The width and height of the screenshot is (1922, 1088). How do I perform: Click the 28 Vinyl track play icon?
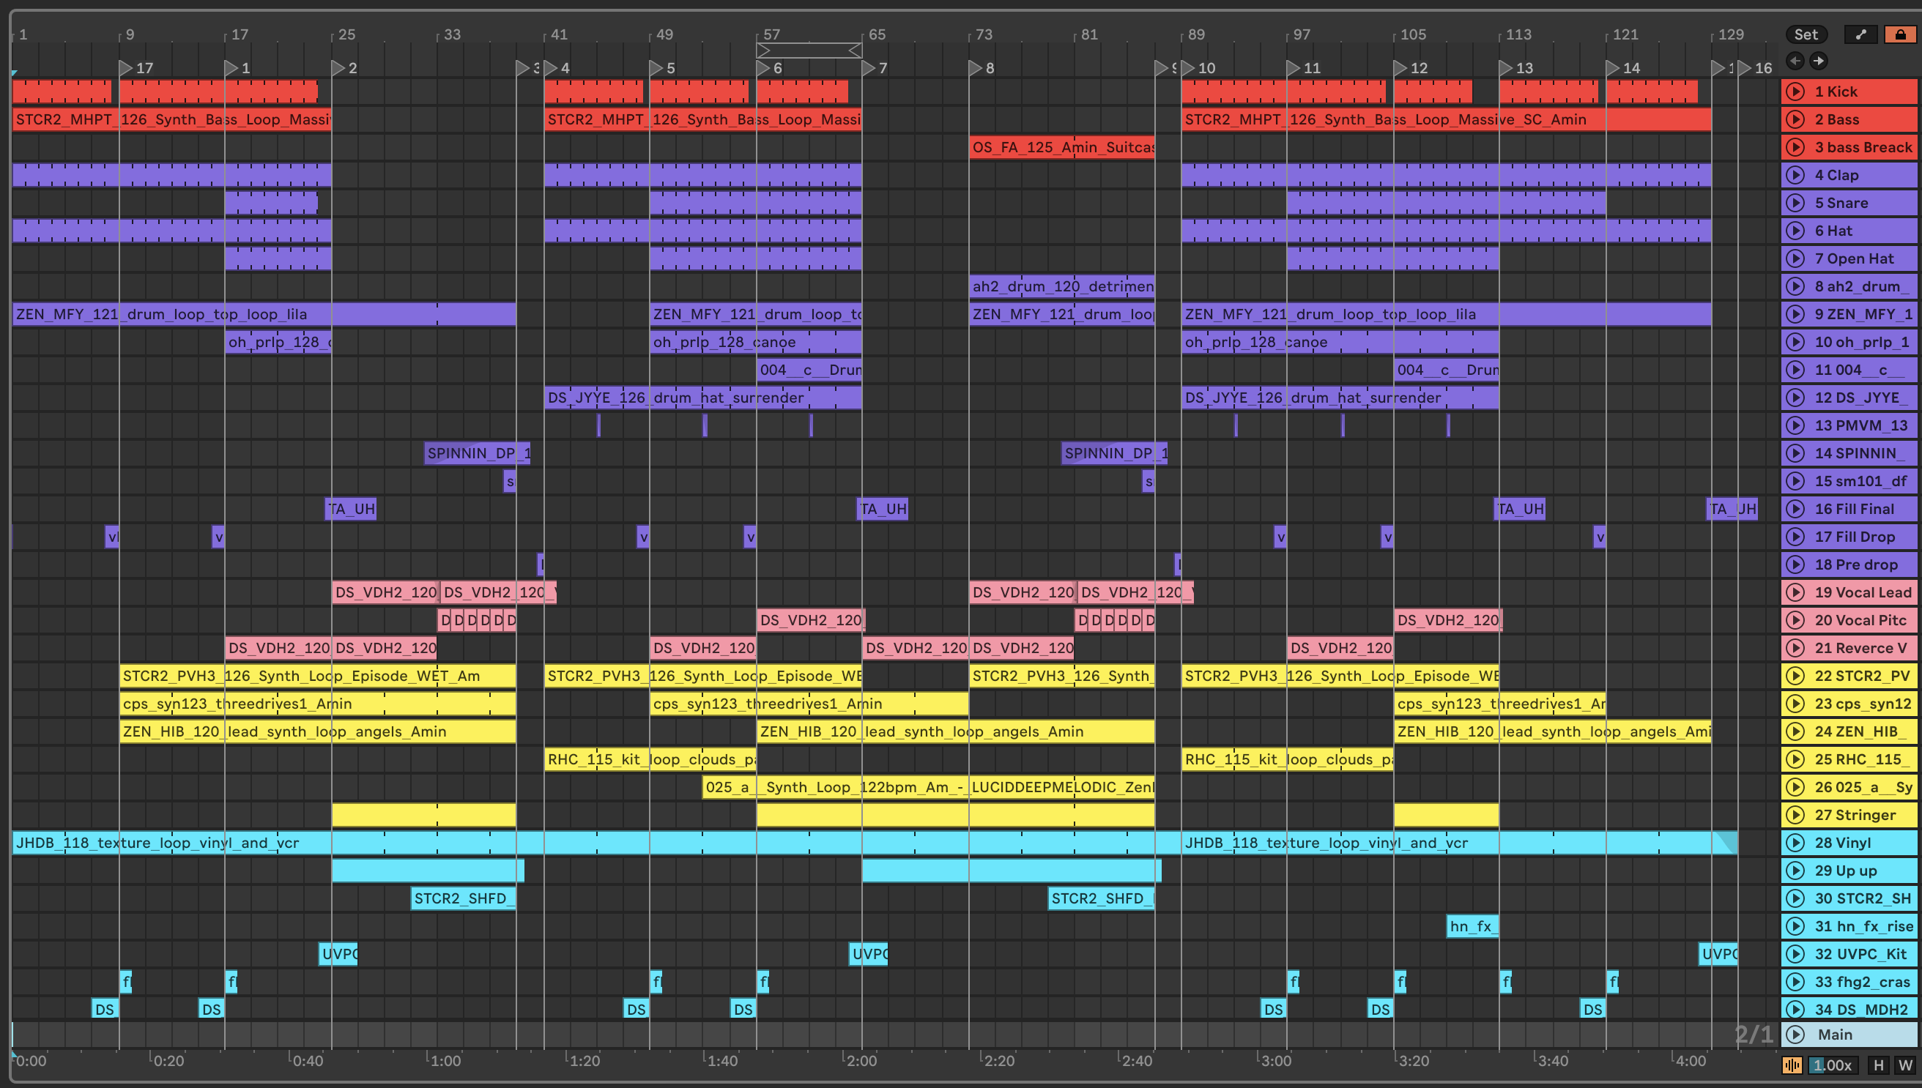click(x=1795, y=843)
